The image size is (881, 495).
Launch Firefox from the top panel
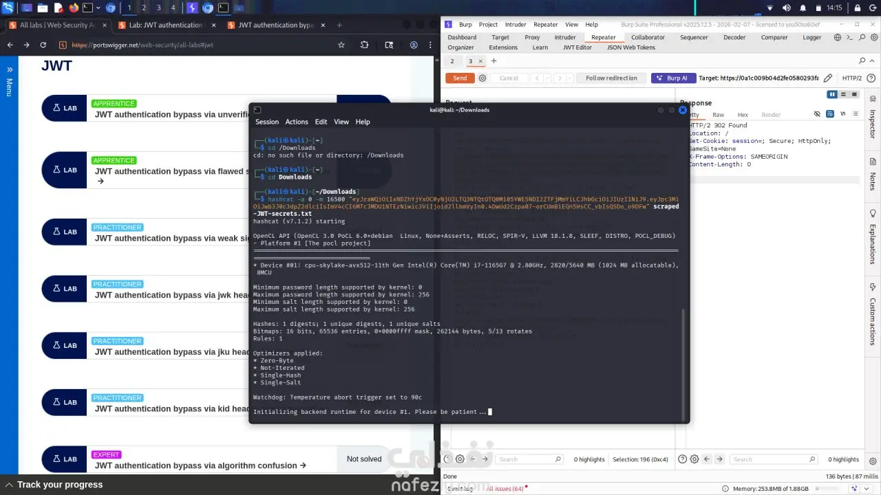(74, 8)
